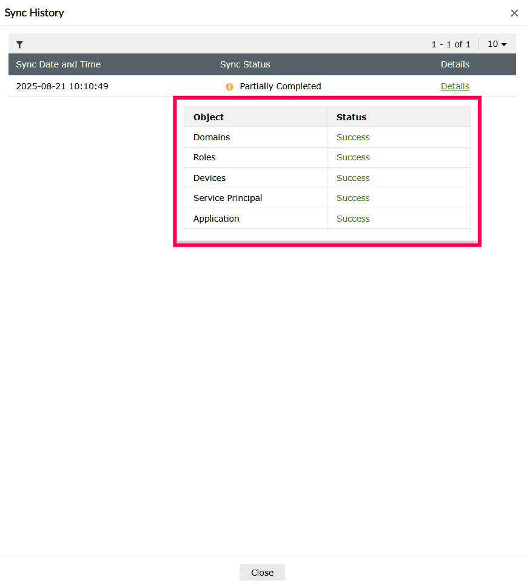Open the Details link for the sync entry
The image size is (527, 586).
point(455,86)
